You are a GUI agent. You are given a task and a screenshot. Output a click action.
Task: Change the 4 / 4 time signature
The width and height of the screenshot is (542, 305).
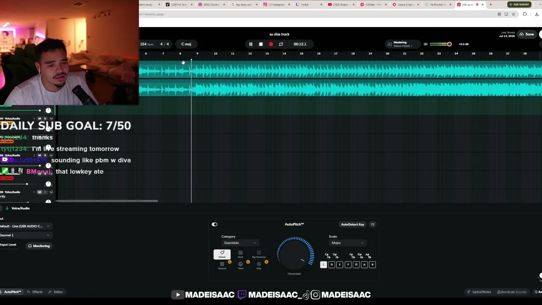(x=165, y=44)
